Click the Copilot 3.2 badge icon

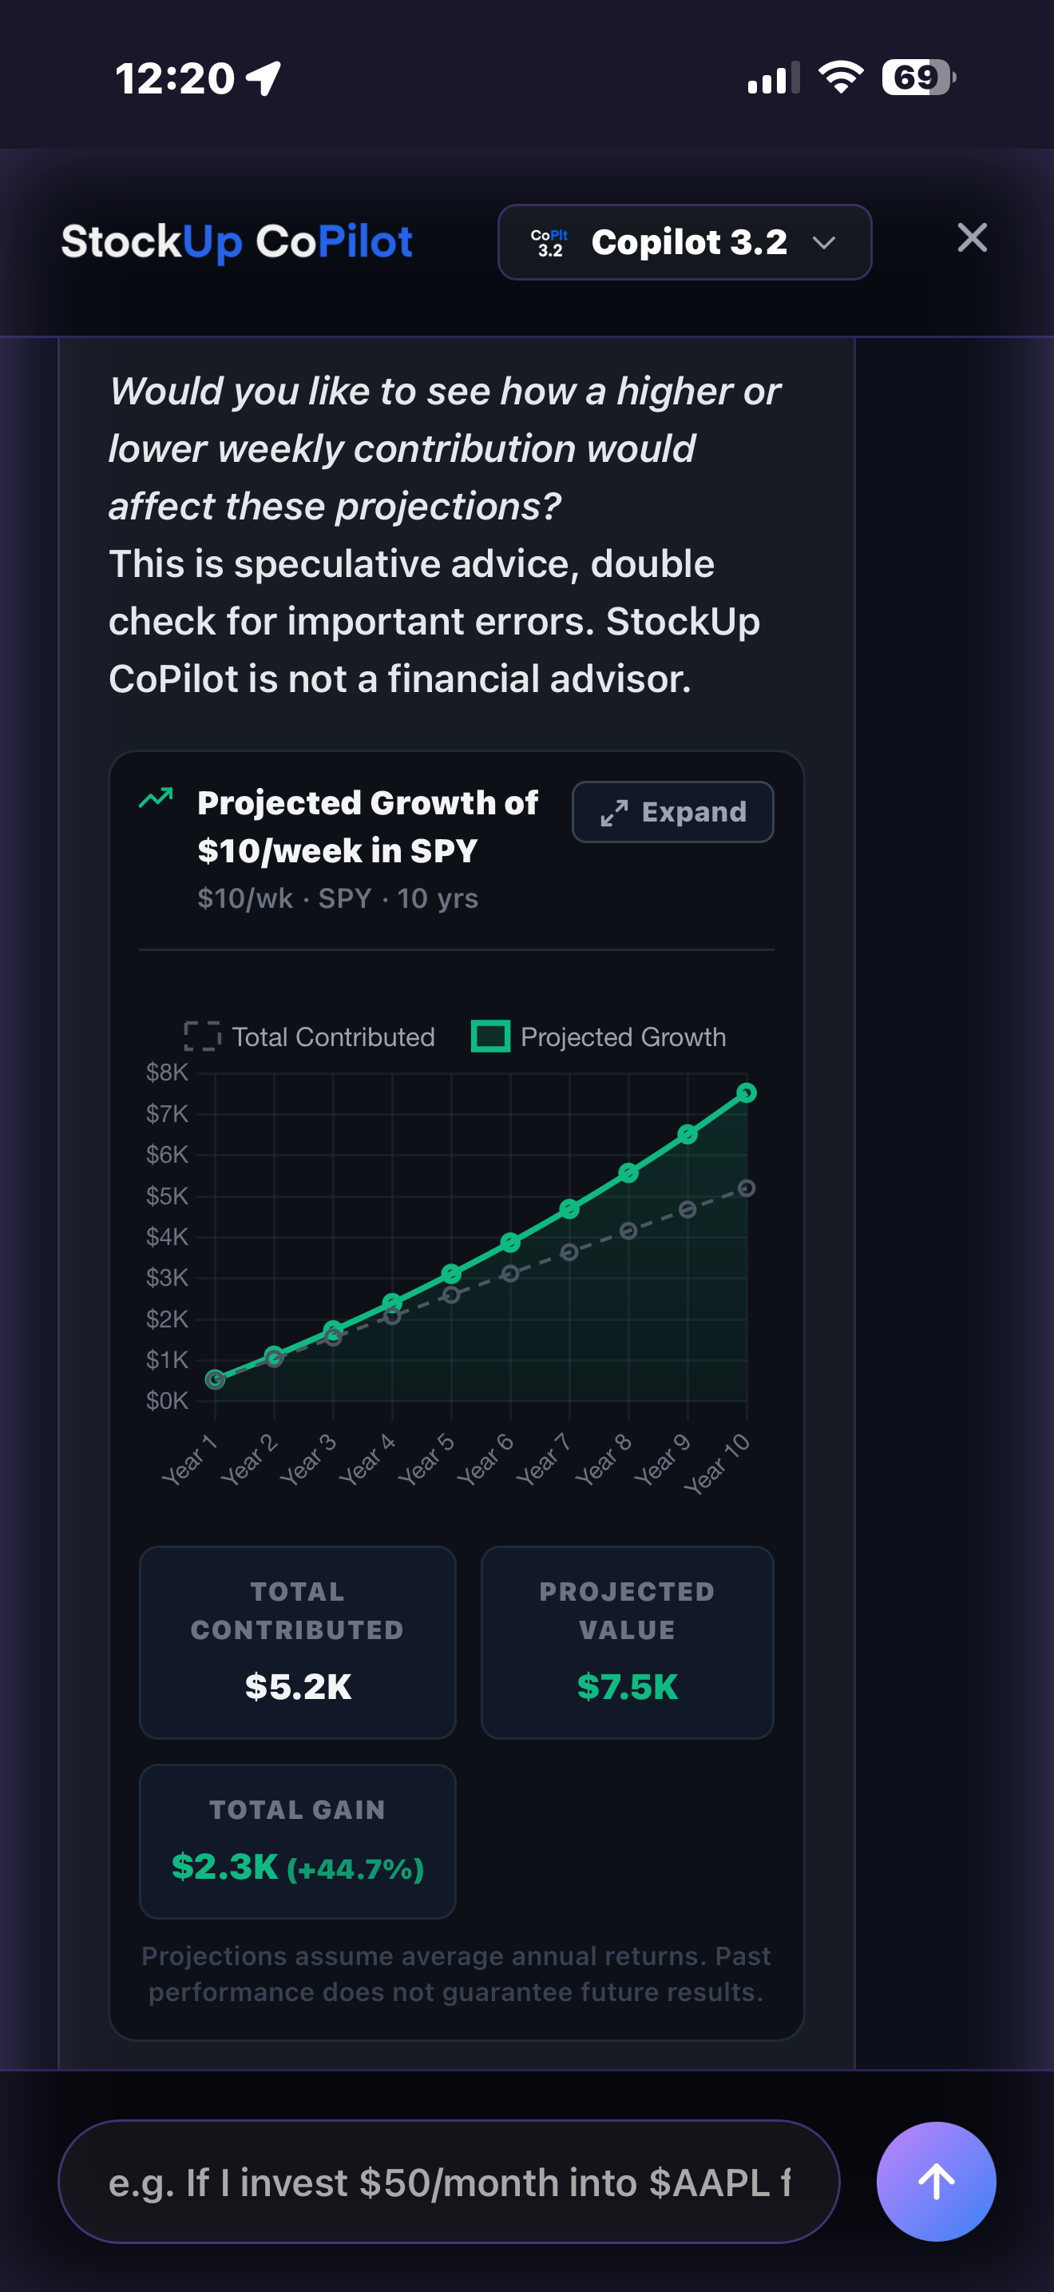tap(549, 243)
